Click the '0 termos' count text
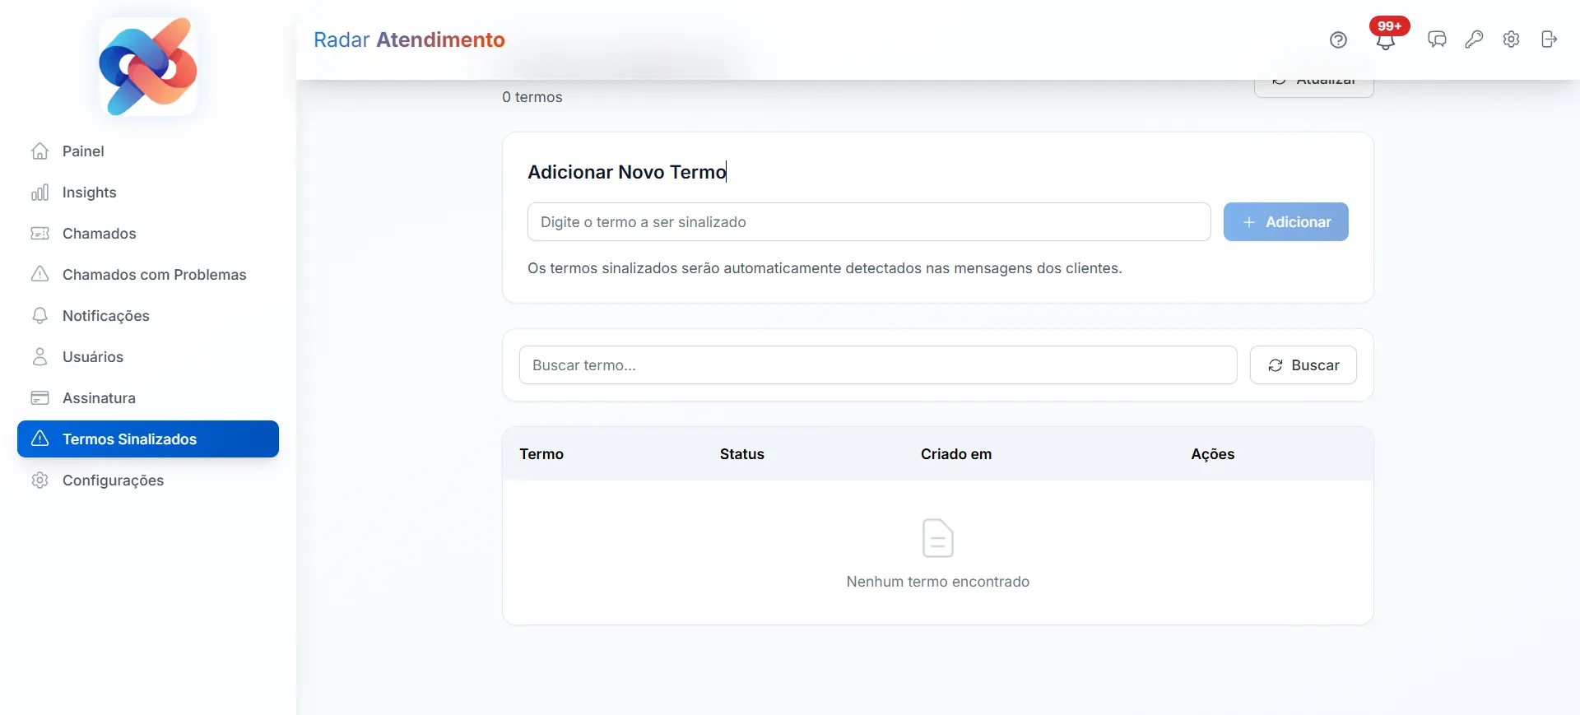This screenshot has height=715, width=1580. [532, 97]
